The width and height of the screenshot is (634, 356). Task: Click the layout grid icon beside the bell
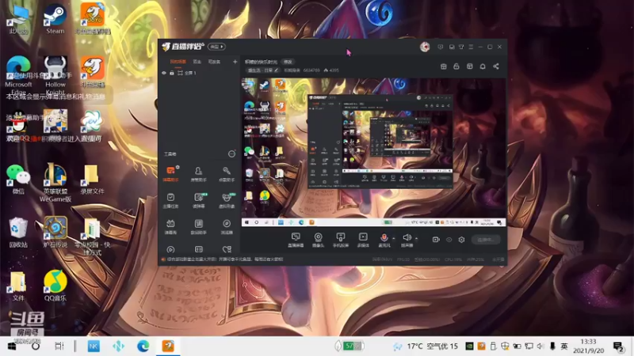coord(469,66)
